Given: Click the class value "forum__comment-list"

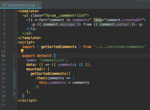Looking at the screenshot, I should point(65,16).
